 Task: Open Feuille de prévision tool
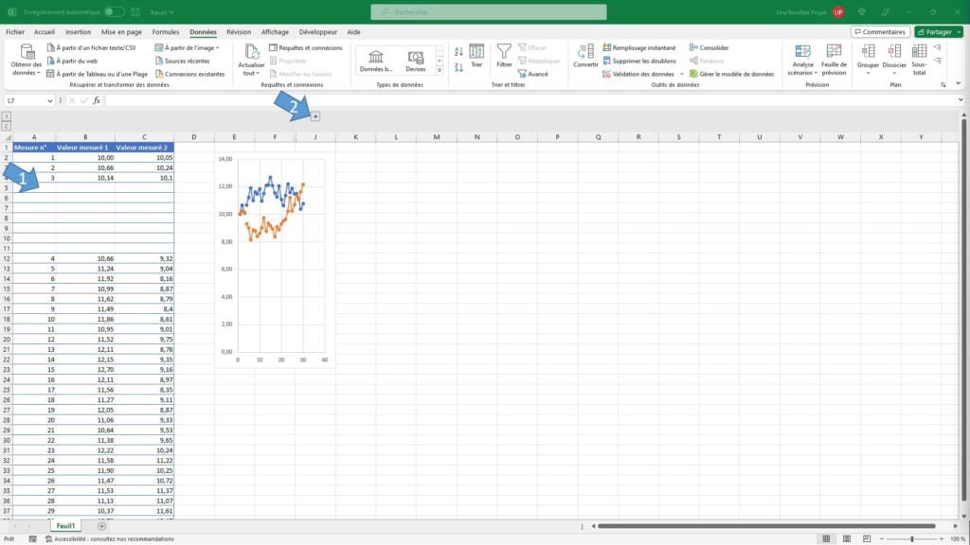coord(834,55)
